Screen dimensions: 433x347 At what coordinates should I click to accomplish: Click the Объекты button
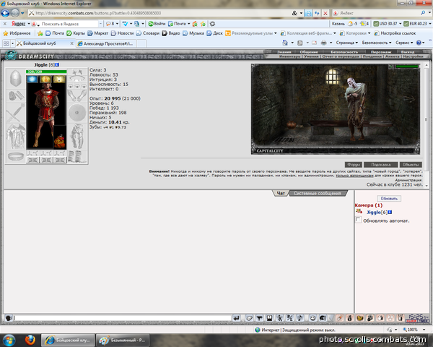point(411,165)
